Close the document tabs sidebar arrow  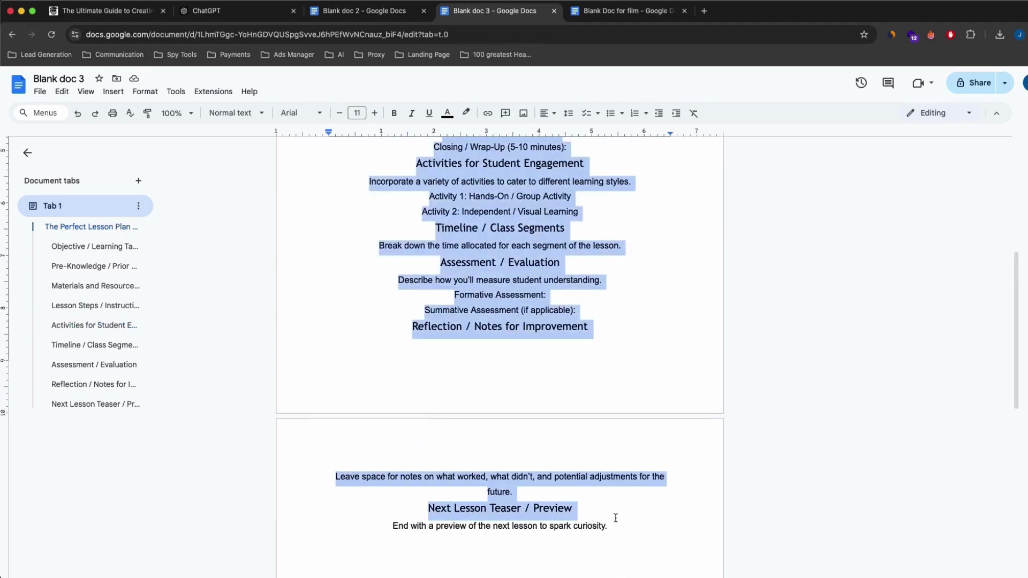(27, 153)
